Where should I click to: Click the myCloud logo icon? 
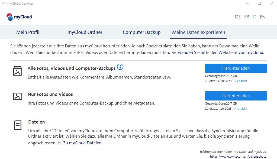(10, 17)
